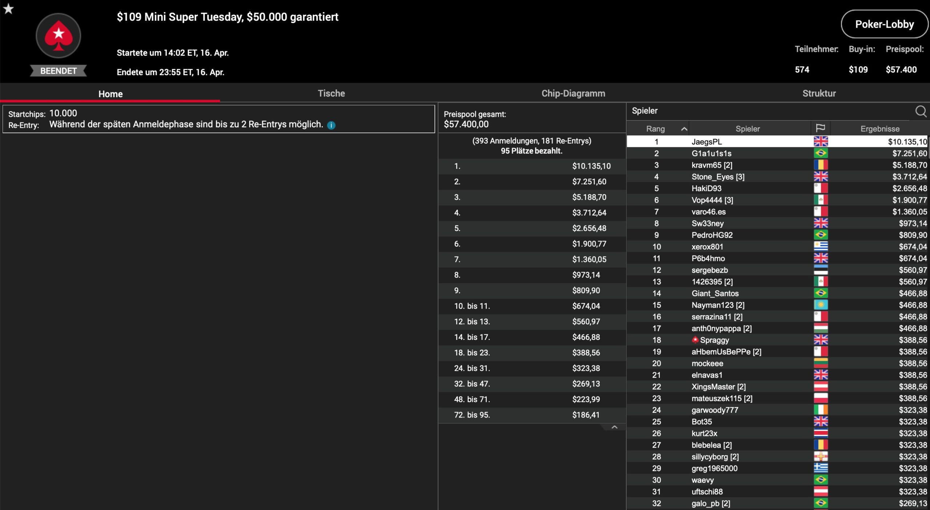The height and width of the screenshot is (510, 930).
Task: Open player search magnifier icon
Action: pos(921,111)
